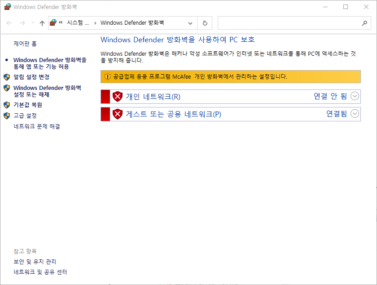Close the Windows Defender 방화벽 window
Screen dimensions: 377x285
pyautogui.click(x=366, y=7)
